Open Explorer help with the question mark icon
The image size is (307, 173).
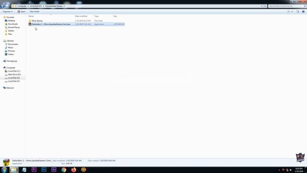(x=303, y=12)
